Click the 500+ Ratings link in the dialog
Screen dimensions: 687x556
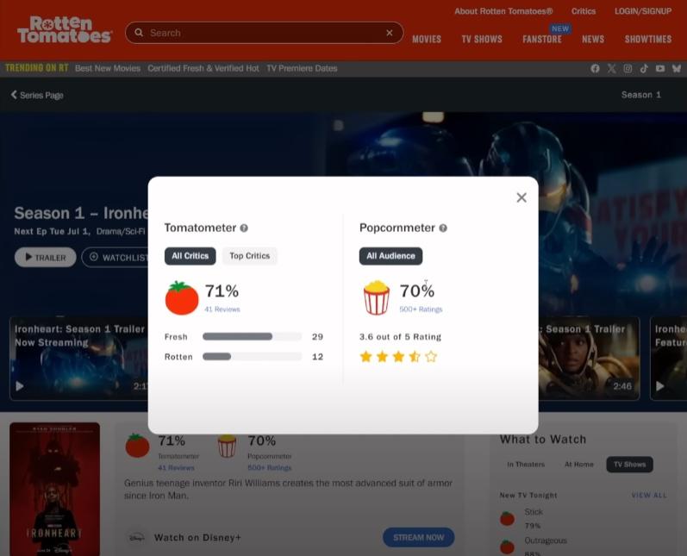pos(421,309)
